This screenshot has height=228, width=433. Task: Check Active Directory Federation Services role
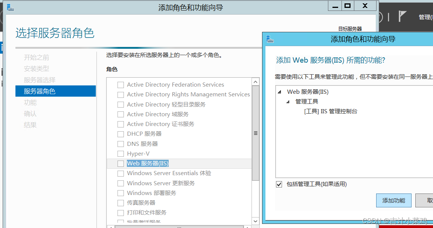point(121,85)
